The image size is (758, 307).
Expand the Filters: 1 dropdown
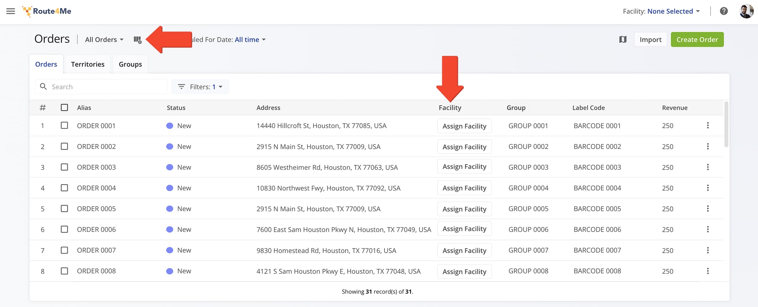[x=200, y=87]
